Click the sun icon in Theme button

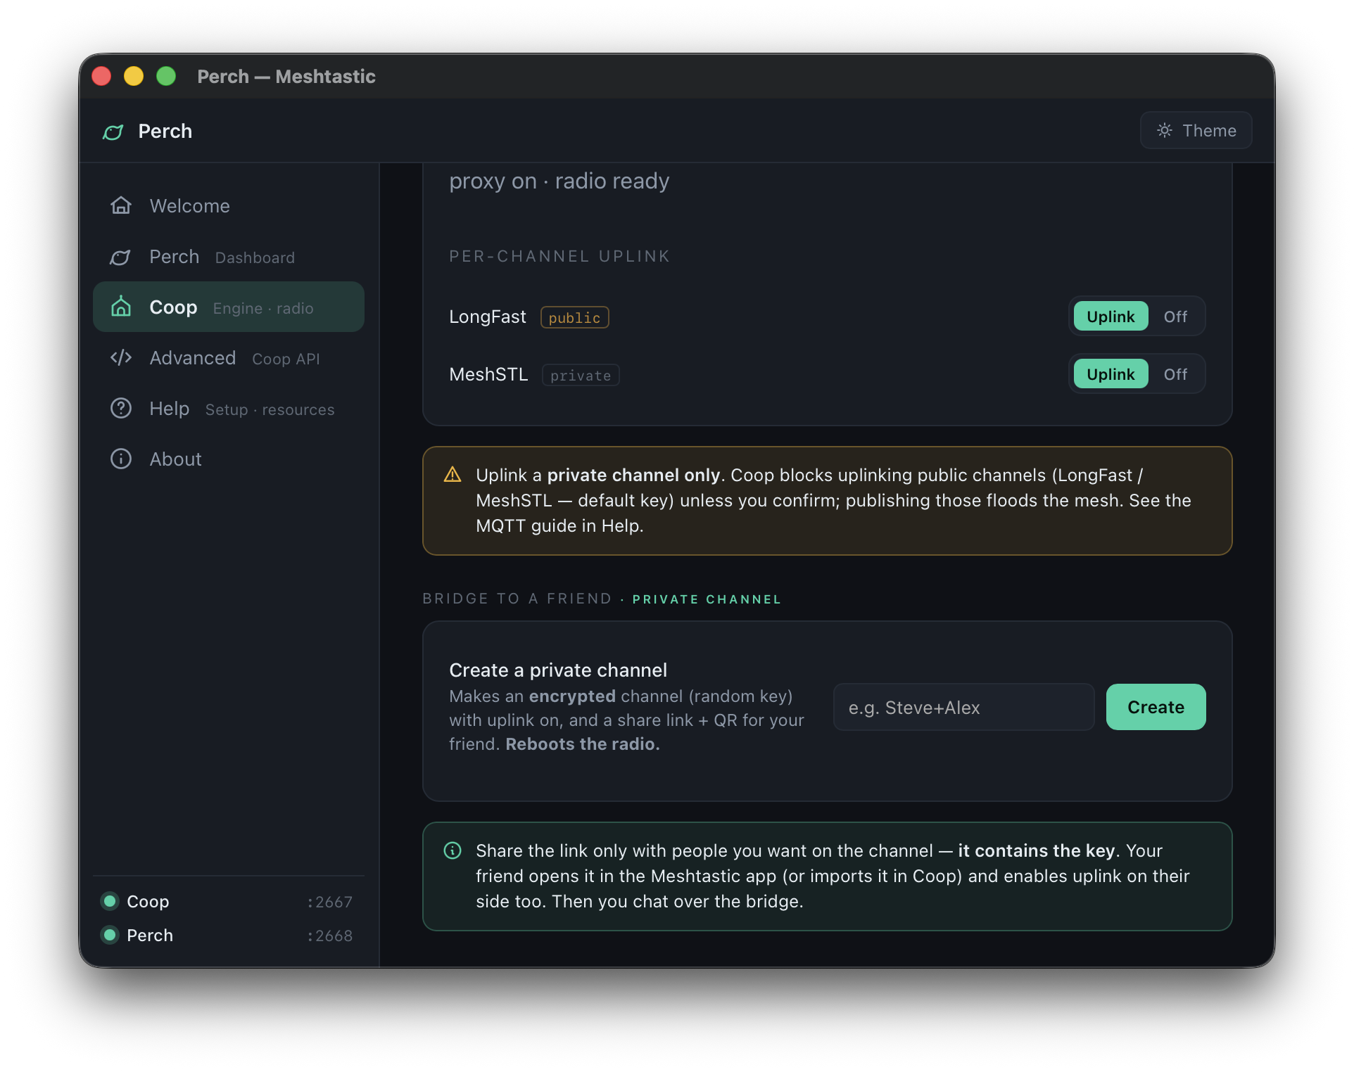1165,130
